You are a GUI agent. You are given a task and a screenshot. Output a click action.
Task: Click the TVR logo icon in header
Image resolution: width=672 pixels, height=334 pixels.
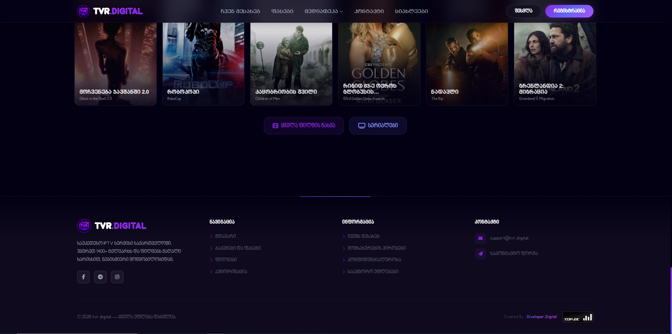point(83,11)
